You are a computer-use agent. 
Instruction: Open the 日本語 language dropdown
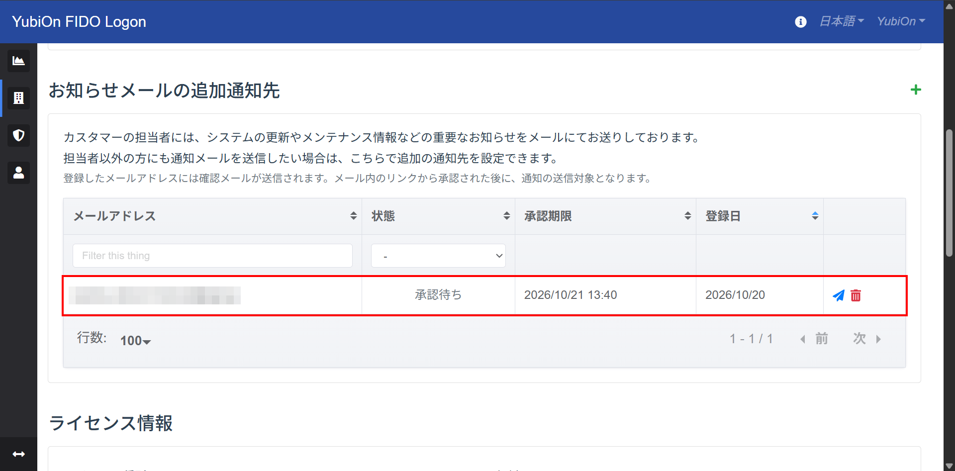click(842, 21)
